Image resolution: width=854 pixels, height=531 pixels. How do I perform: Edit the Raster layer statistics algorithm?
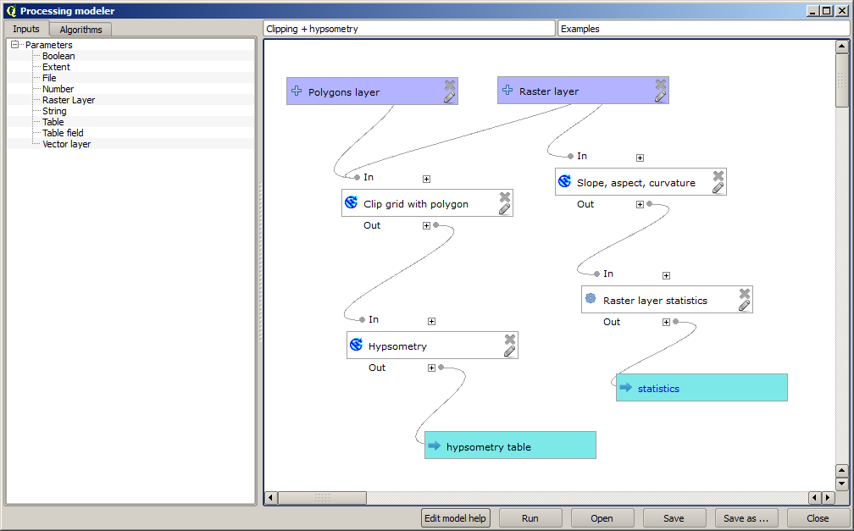tap(744, 306)
